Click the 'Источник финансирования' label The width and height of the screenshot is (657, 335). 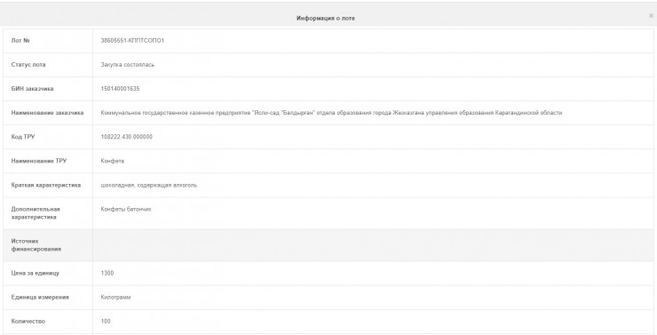coord(36,245)
